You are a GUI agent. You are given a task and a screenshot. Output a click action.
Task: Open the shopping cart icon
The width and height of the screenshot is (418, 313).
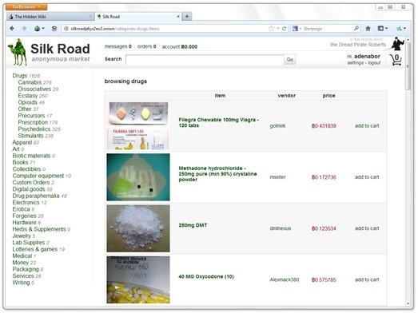tap(396, 60)
